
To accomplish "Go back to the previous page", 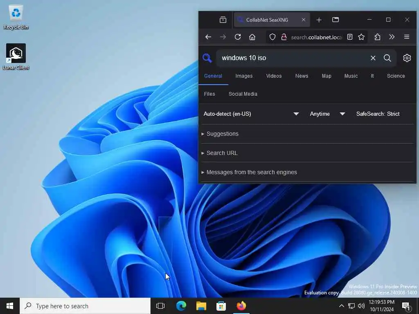I will [208, 37].
